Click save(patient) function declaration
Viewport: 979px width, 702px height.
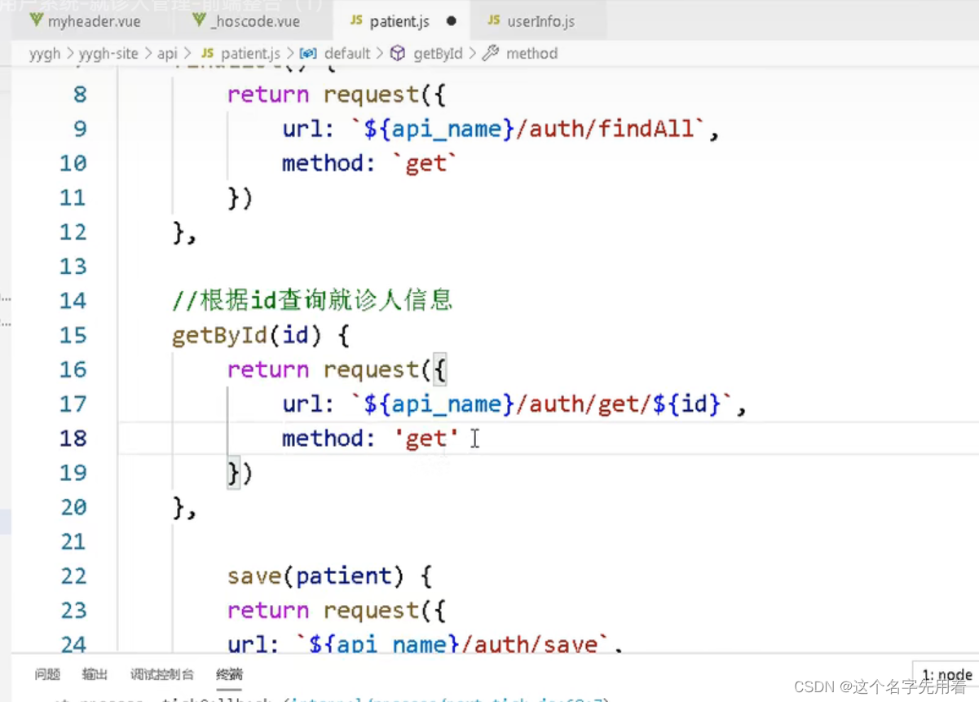coord(315,576)
